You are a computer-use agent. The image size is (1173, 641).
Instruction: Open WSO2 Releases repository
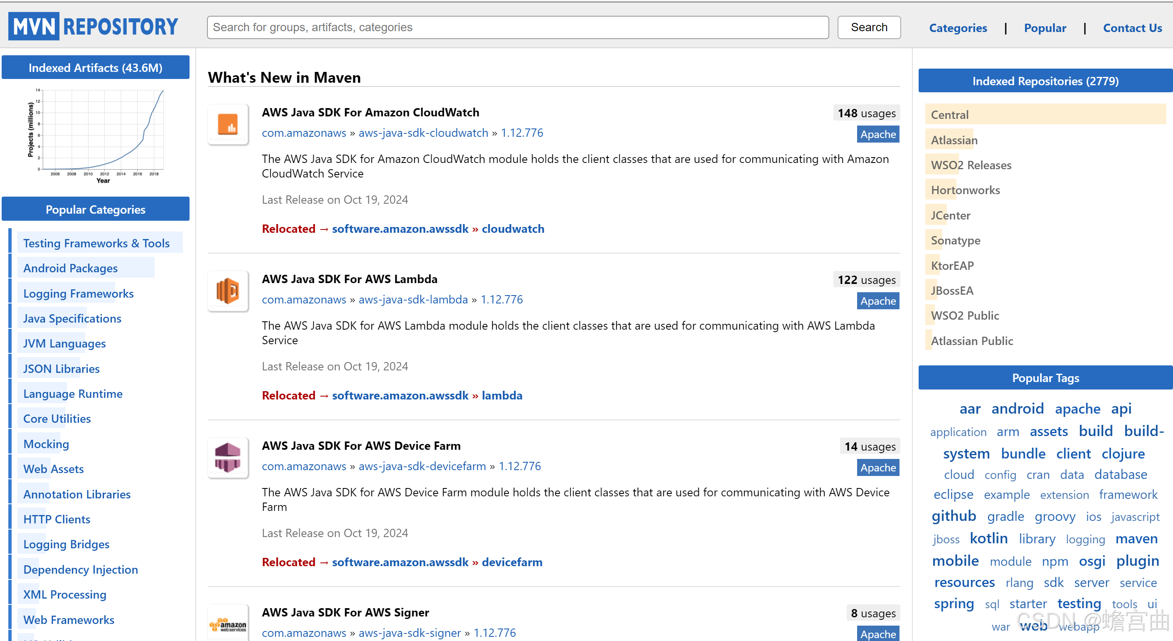971,165
